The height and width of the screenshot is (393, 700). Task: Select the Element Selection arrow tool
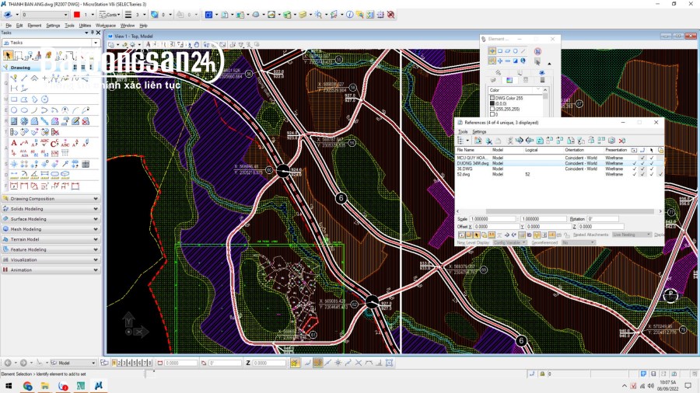8,55
